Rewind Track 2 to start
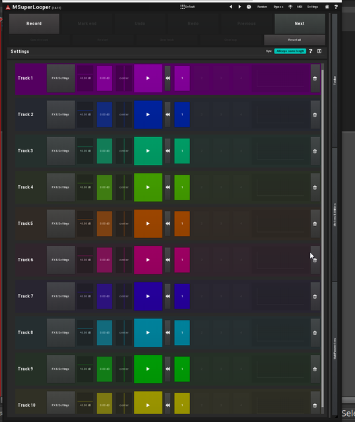The width and height of the screenshot is (355, 422). (168, 115)
